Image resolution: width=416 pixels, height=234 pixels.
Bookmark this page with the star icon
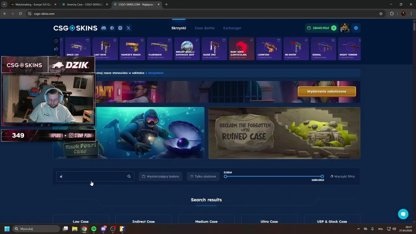[x=381, y=14]
